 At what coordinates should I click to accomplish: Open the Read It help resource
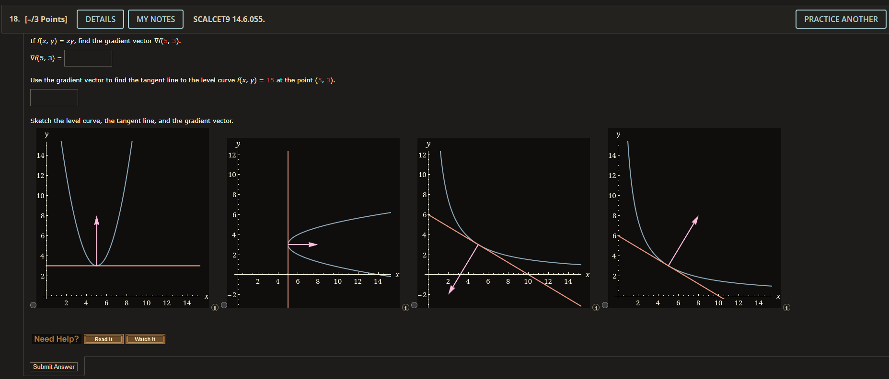104,339
